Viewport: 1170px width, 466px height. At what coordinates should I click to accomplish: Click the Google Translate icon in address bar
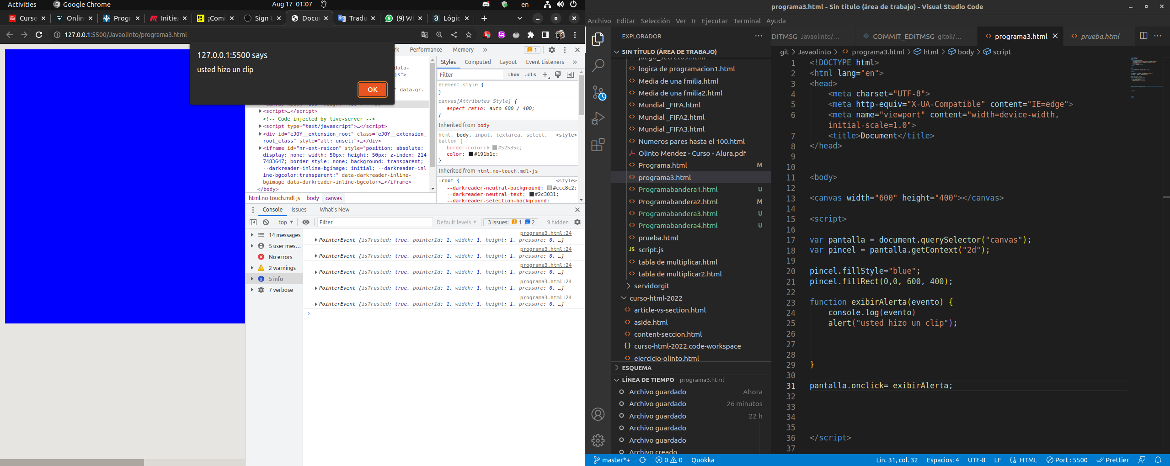425,35
